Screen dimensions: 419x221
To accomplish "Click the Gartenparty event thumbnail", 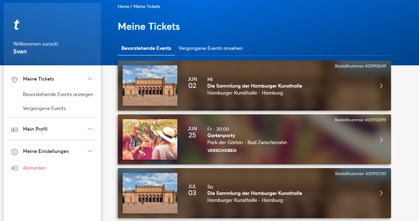I will [150, 139].
